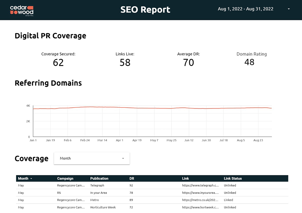Click the Link Status column header
This screenshot has height=213, width=302.
coord(233,178)
